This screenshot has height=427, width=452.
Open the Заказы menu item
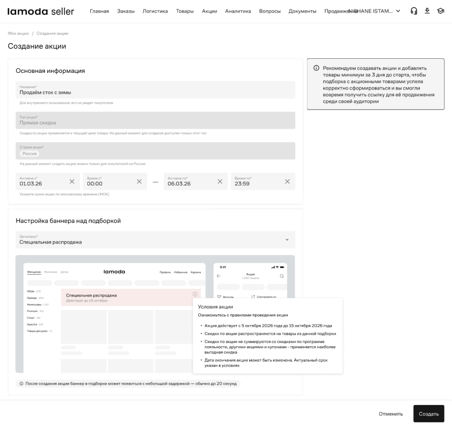click(x=126, y=11)
